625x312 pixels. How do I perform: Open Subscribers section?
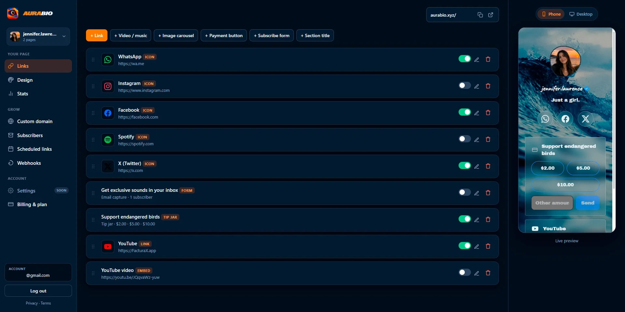point(38,135)
